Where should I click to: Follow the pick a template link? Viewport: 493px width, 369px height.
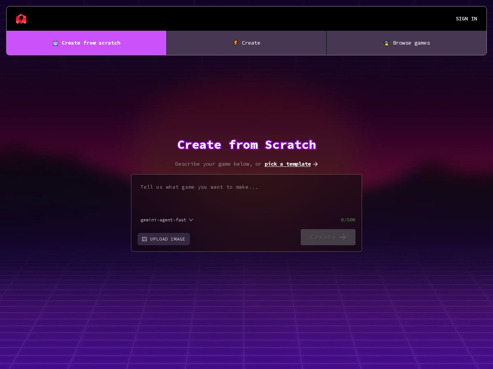pyautogui.click(x=287, y=164)
